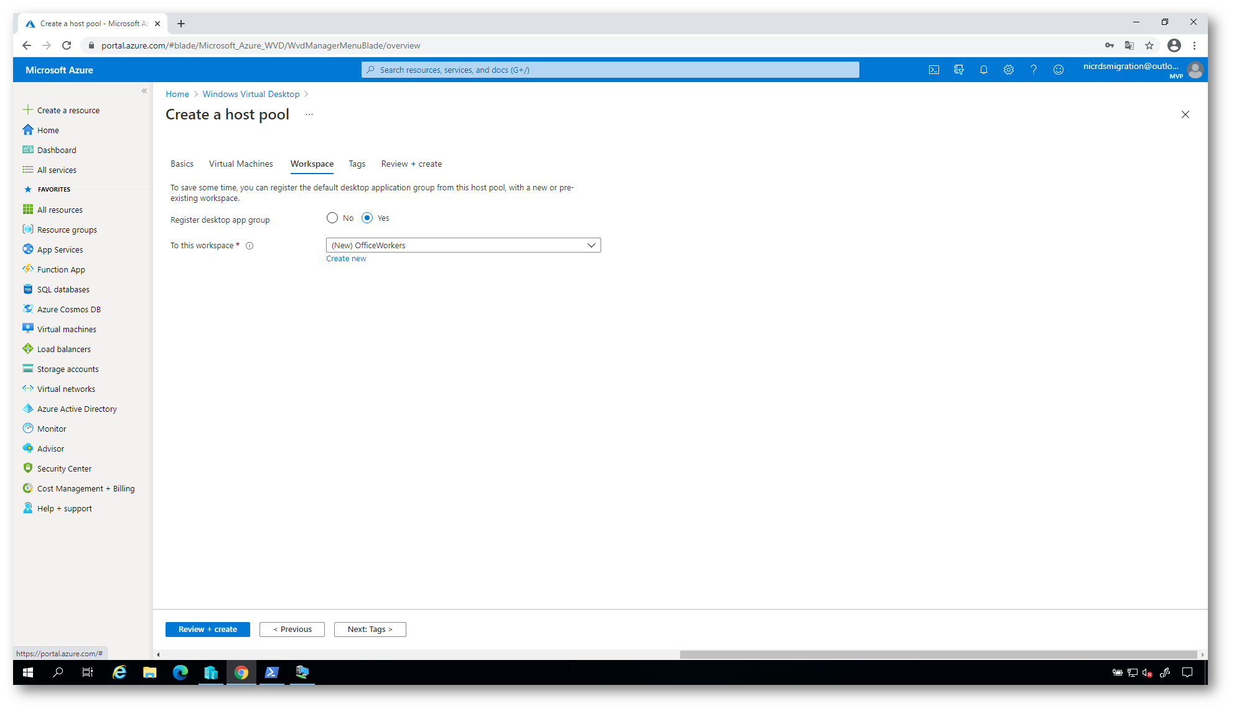Click the account avatar picture

1195,70
